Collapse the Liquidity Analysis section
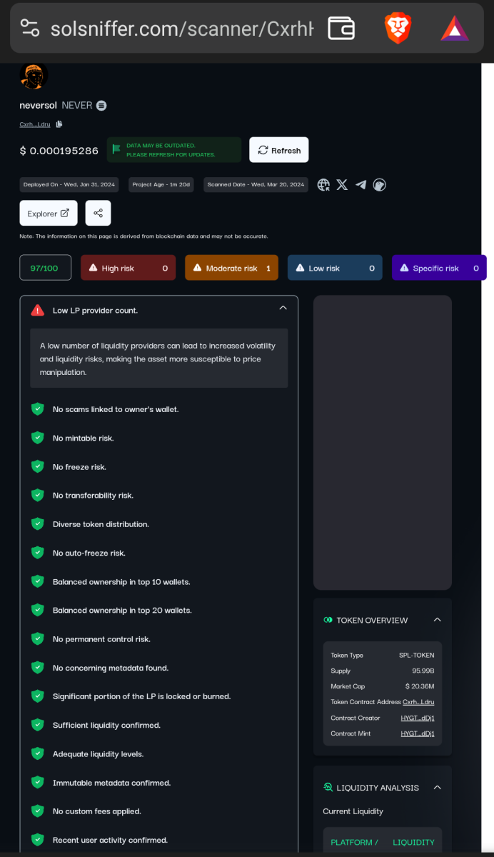494x857 pixels. [x=437, y=787]
